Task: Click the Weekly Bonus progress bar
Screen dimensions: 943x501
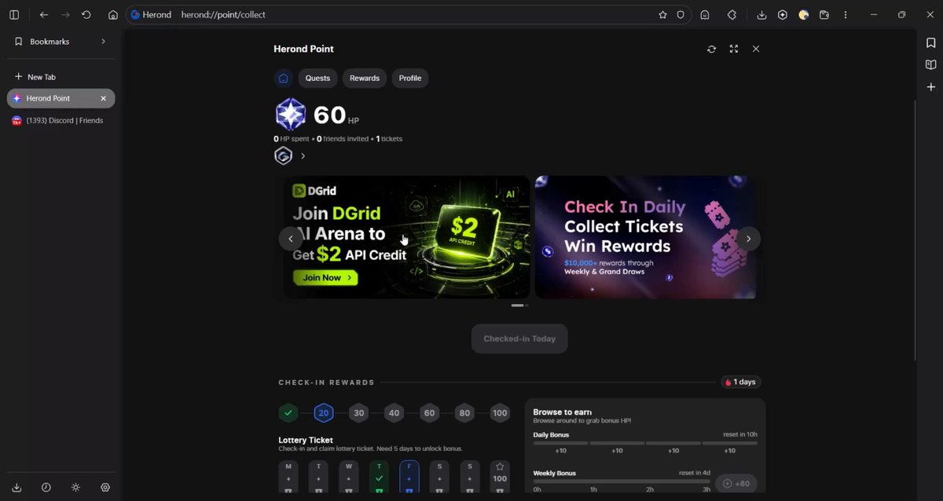Action: [621, 481]
